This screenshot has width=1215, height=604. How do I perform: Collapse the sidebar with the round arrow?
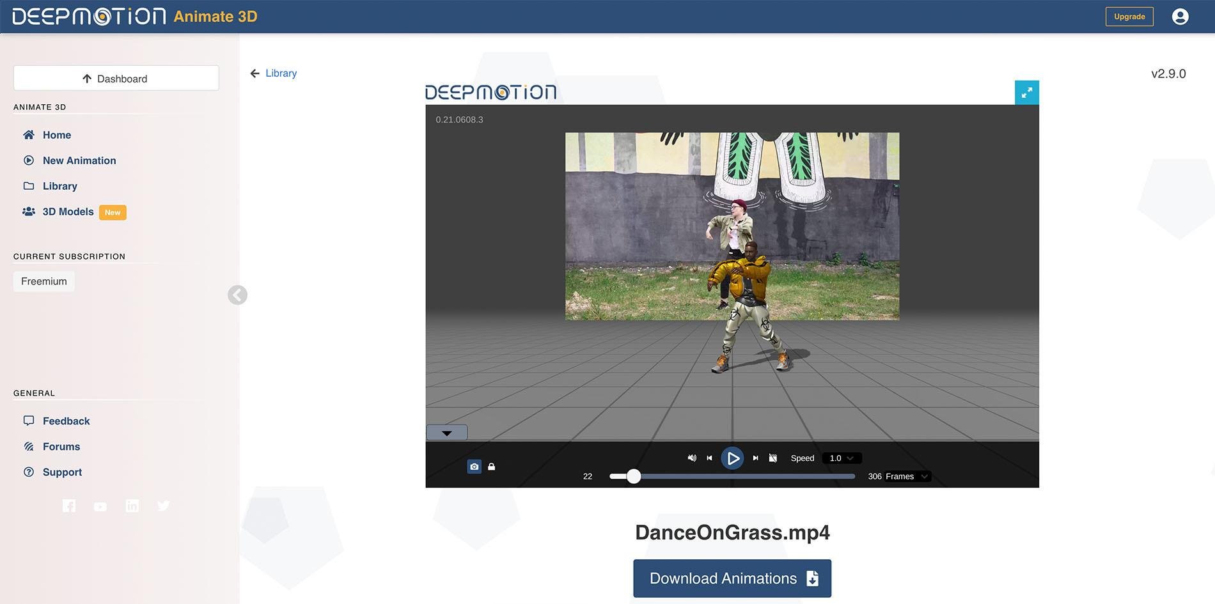[x=237, y=295]
